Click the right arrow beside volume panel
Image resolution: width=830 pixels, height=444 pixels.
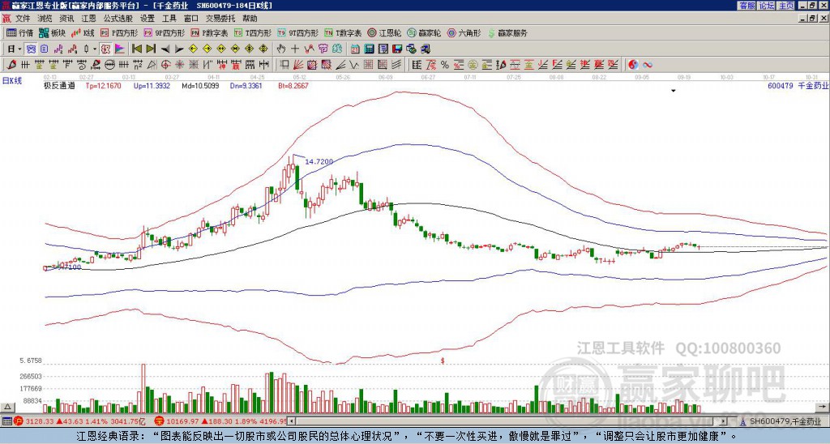coord(822,407)
